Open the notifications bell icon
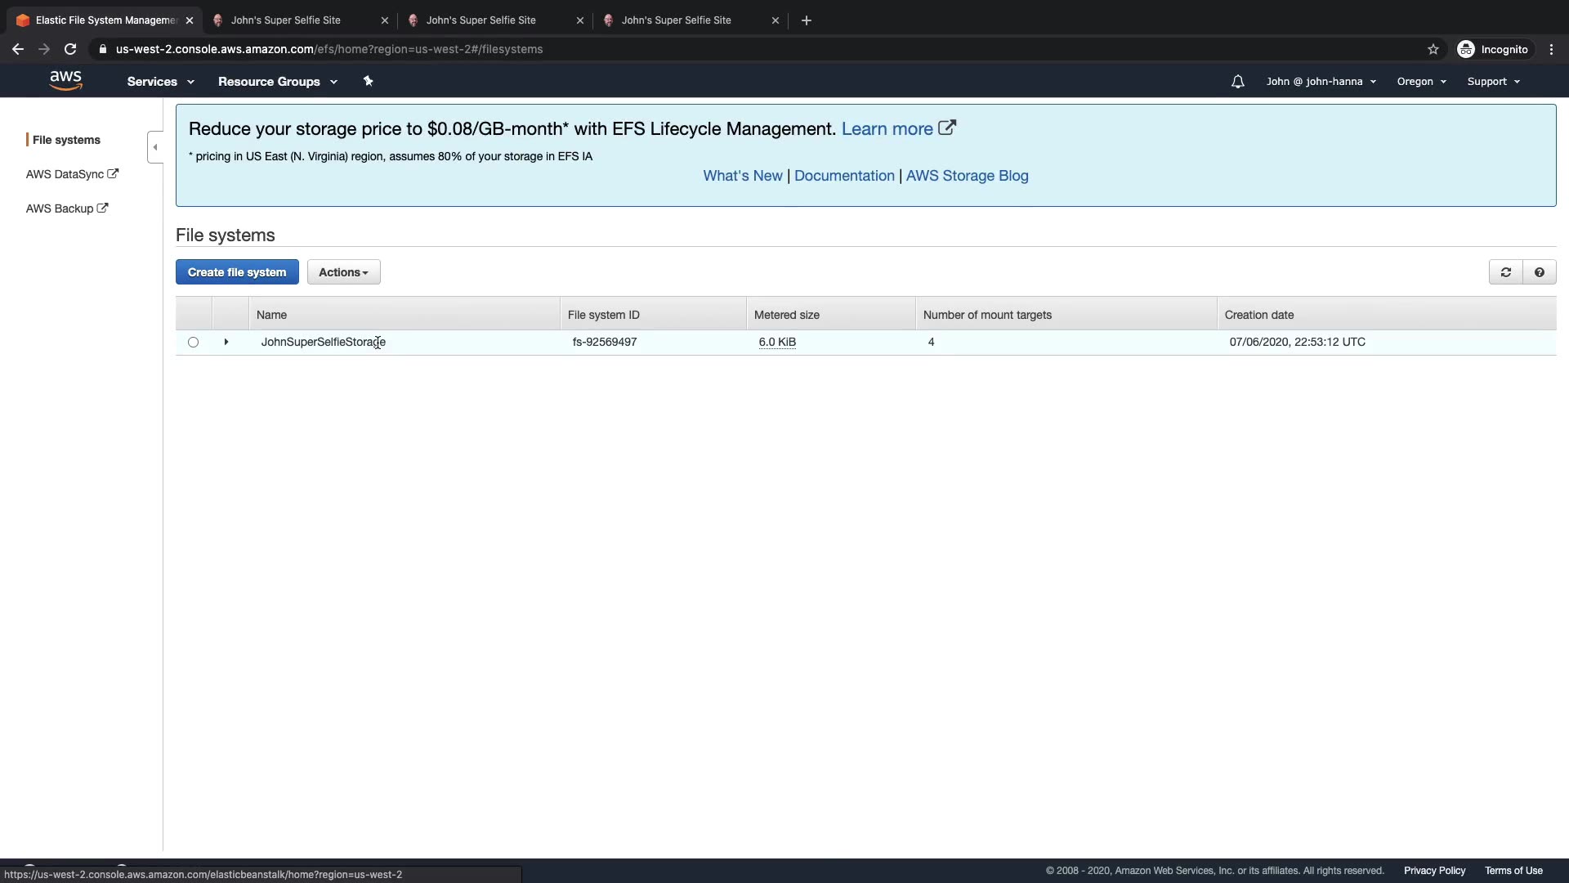The width and height of the screenshot is (1569, 883). (x=1237, y=82)
